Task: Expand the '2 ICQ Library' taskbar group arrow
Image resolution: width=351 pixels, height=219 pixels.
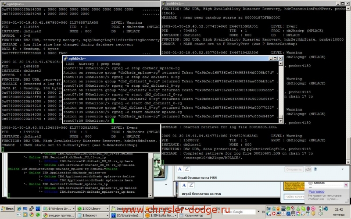Action: [107, 209]
